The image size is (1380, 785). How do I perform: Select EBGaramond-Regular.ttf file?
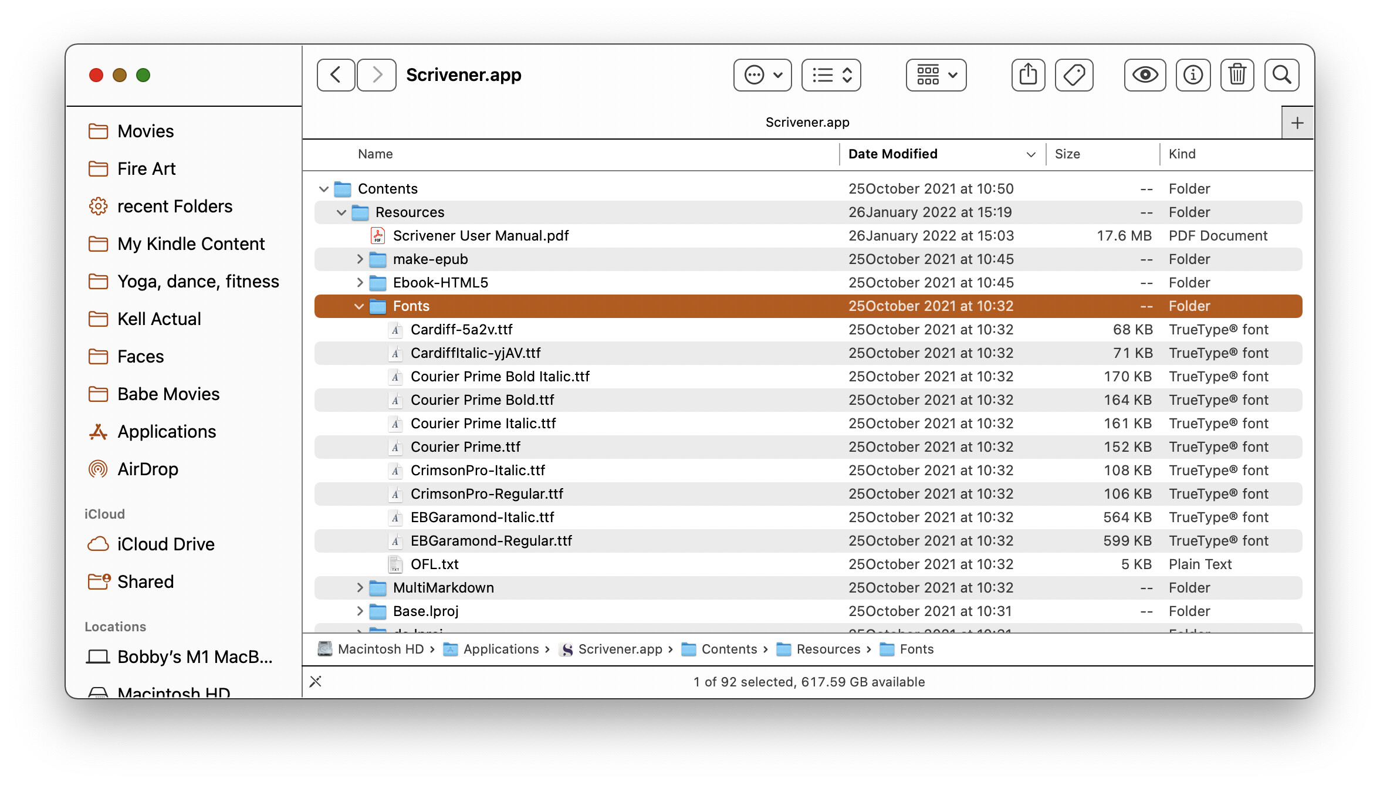808,541
